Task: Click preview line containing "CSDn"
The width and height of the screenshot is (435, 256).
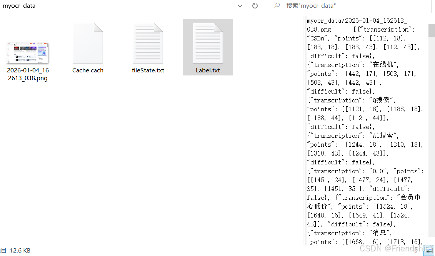Action: tap(357, 38)
